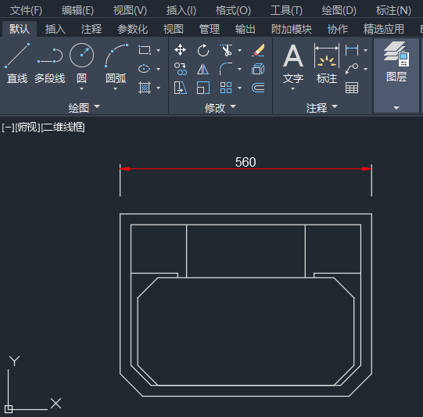Activate the Move tool

pos(180,50)
